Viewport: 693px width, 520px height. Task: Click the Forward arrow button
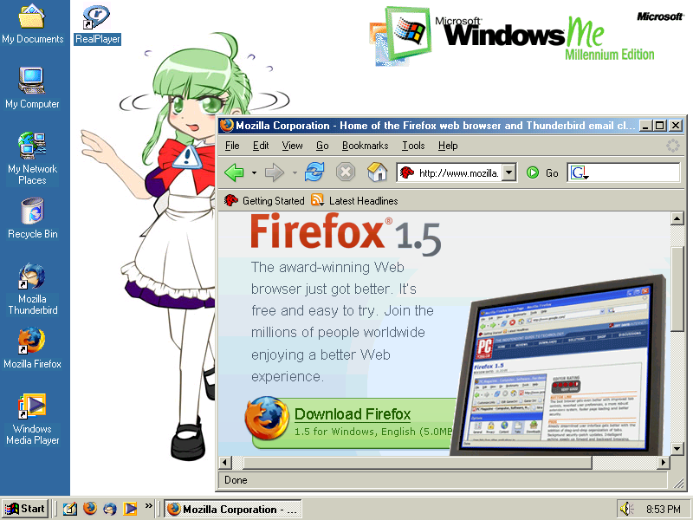275,172
